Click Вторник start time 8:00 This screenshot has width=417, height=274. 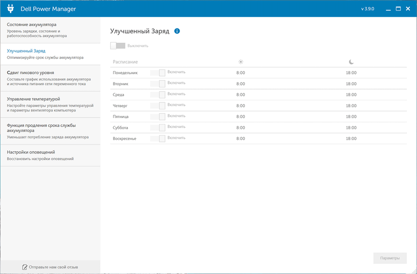[x=241, y=84]
